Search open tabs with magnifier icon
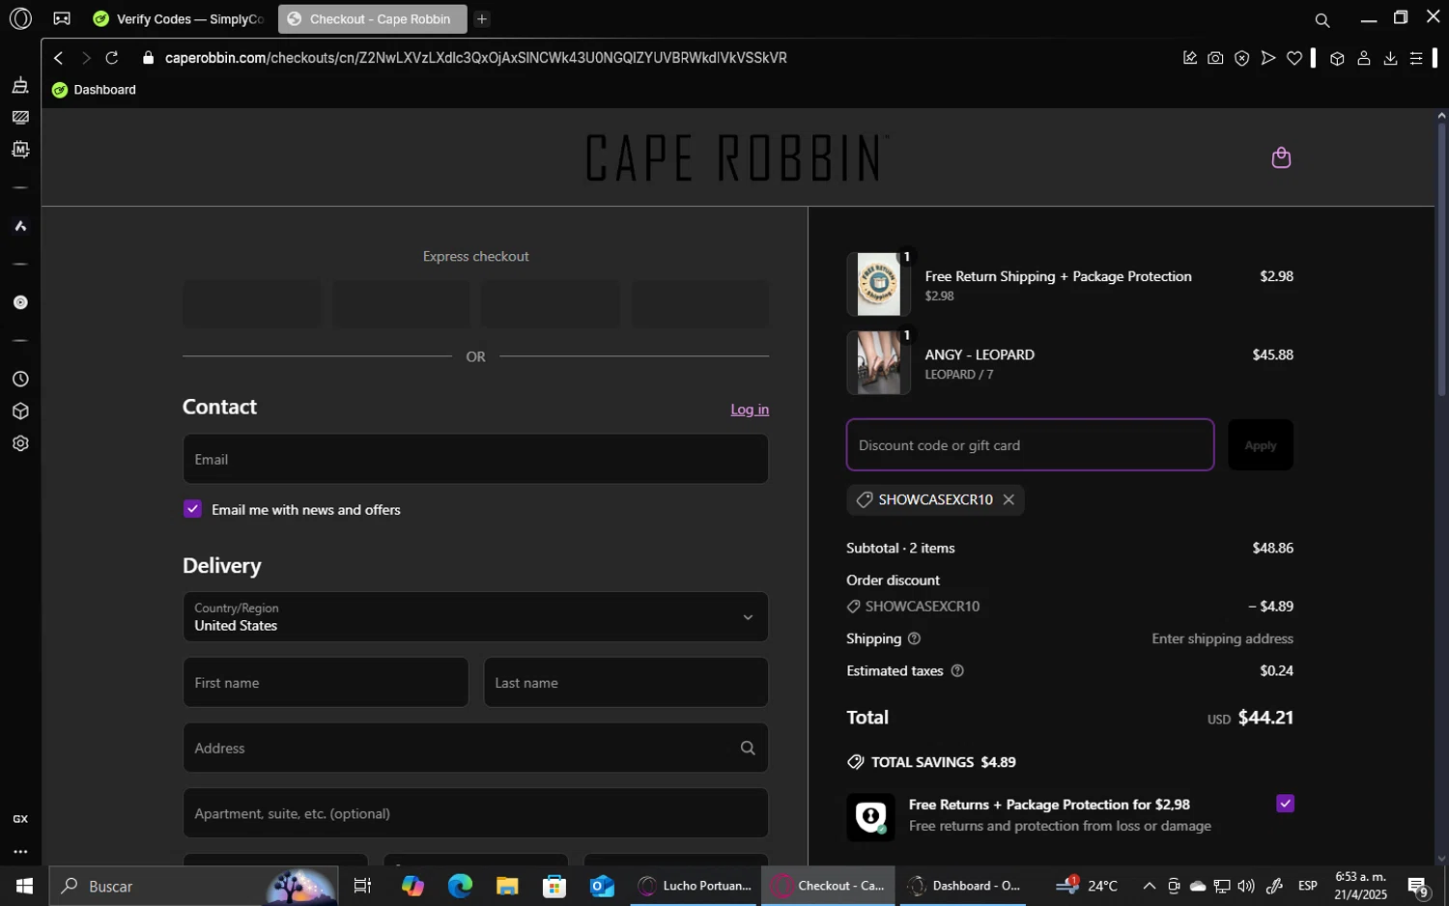This screenshot has width=1449, height=906. click(x=1322, y=19)
